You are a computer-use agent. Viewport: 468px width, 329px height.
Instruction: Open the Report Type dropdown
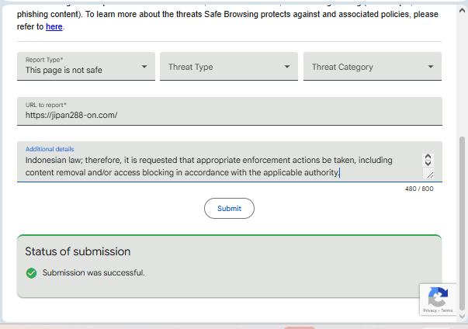coord(85,67)
